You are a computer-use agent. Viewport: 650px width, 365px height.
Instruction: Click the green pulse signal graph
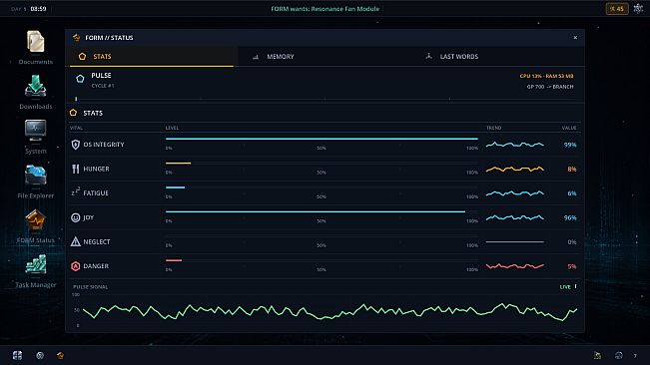[329, 311]
